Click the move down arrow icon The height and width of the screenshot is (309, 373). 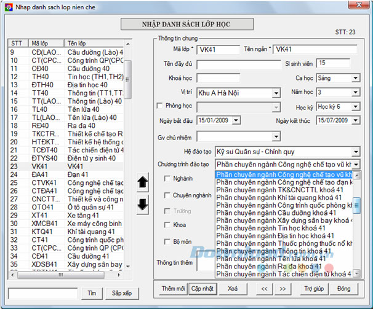[142, 205]
